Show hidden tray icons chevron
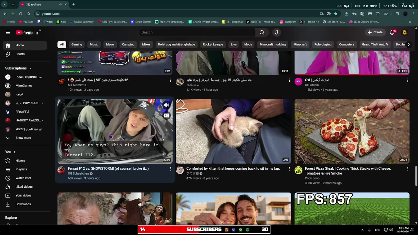The image size is (418, 235). [x=362, y=230]
